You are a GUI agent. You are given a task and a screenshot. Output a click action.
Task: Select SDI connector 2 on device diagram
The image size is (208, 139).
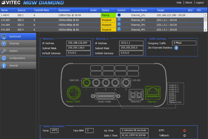click(x=96, y=83)
